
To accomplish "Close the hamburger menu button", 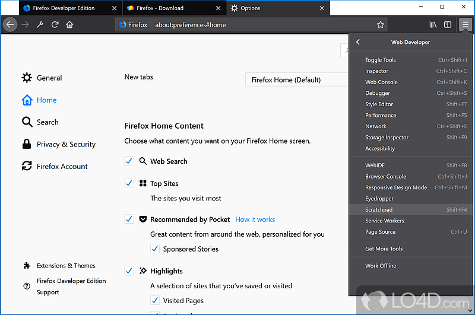I will pos(465,25).
